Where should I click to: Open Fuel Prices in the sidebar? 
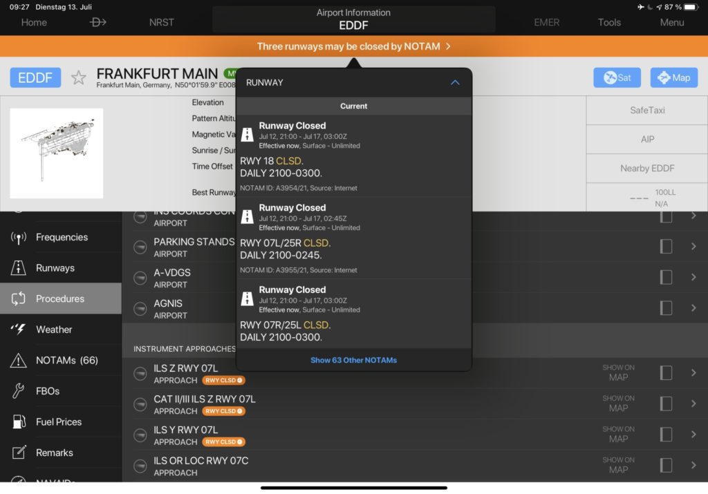[61, 422]
